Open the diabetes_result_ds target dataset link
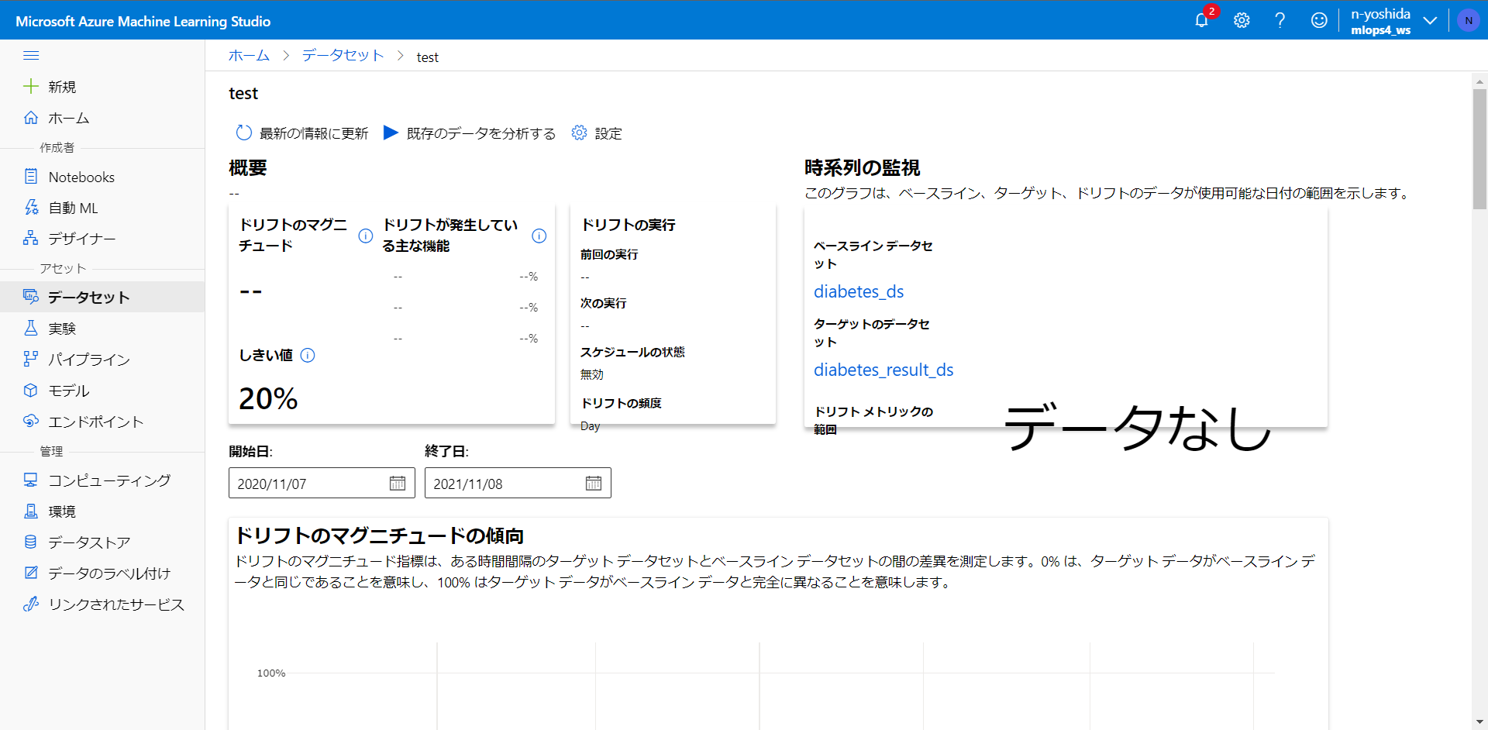Image resolution: width=1488 pixels, height=730 pixels. 883,370
